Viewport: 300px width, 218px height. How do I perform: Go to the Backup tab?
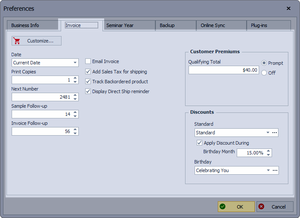pyautogui.click(x=176, y=25)
